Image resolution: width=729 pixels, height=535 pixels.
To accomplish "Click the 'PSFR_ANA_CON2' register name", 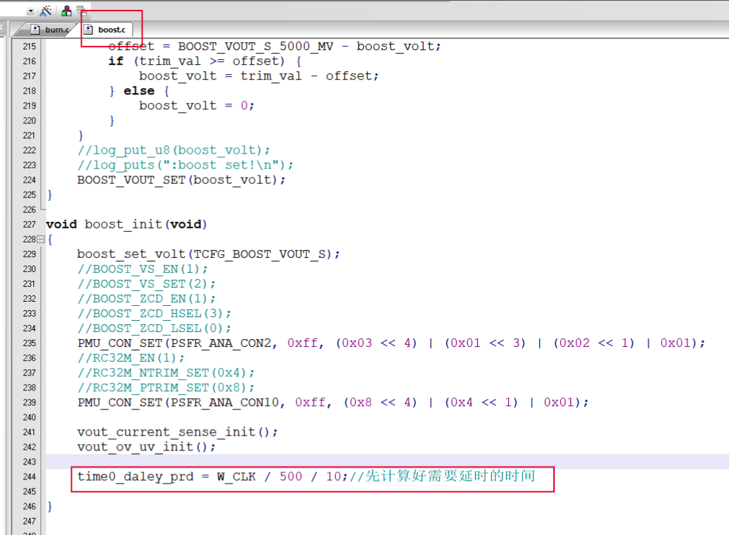I will pyautogui.click(x=221, y=343).
